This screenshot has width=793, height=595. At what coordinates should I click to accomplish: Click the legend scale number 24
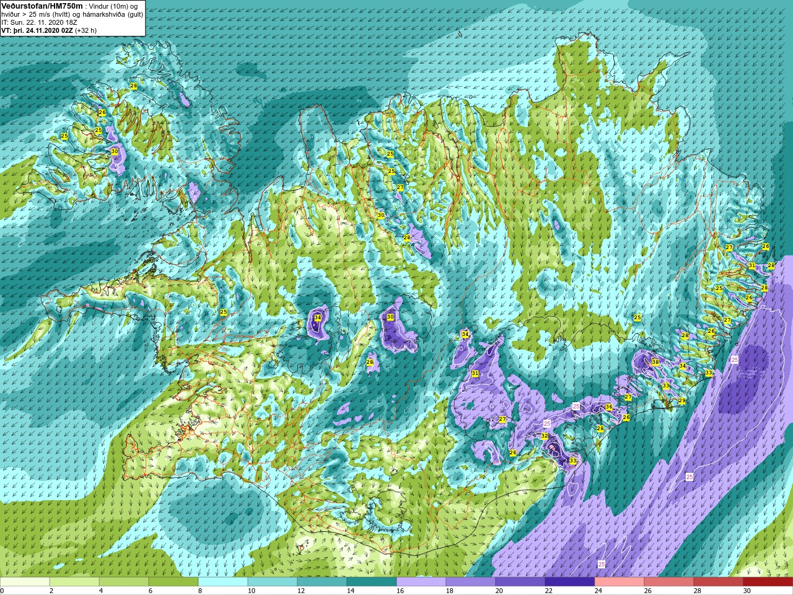(598, 591)
